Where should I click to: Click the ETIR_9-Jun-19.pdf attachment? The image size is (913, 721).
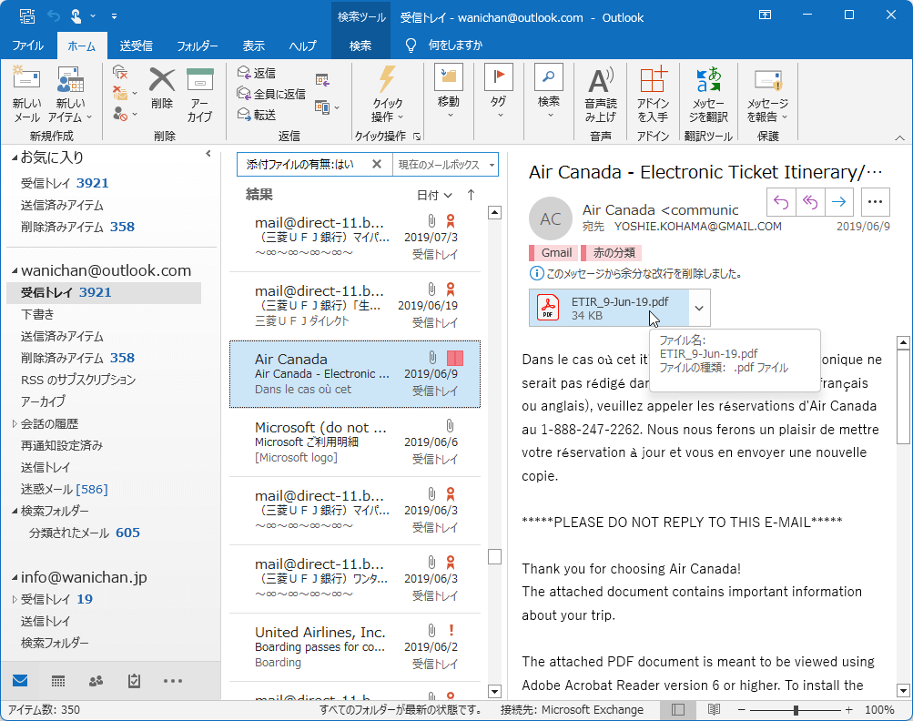pyautogui.click(x=609, y=308)
